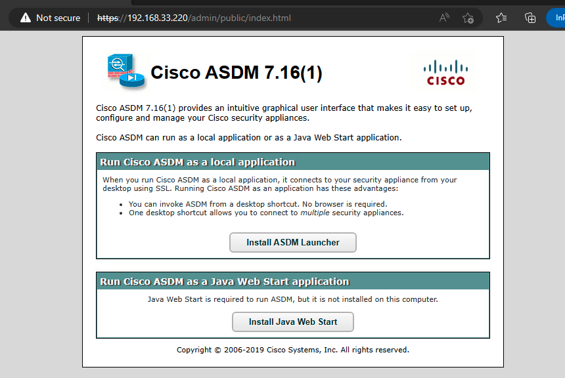Click the Not secure warning icon

[x=26, y=18]
